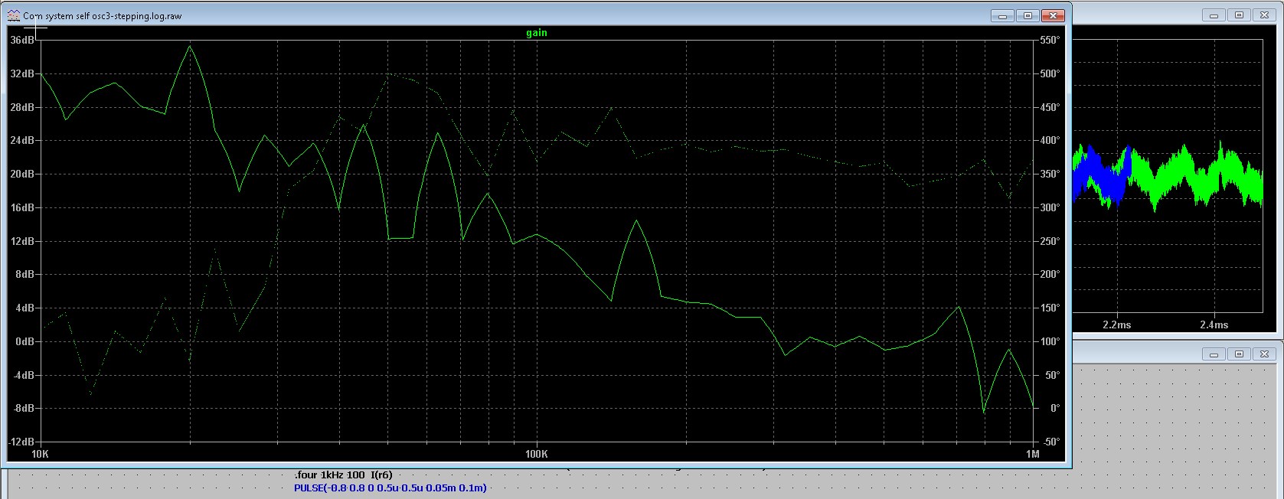Close the schematic window at bottom right
The image size is (1284, 499).
tap(1264, 354)
